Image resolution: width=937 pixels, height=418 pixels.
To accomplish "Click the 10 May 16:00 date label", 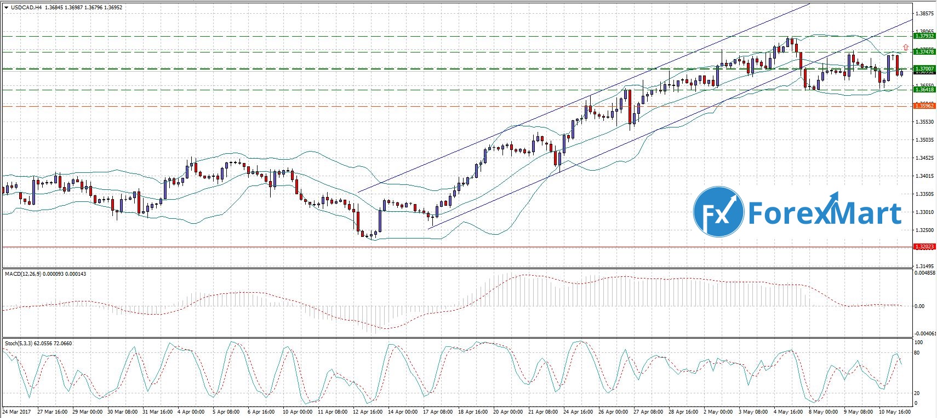I will point(895,411).
